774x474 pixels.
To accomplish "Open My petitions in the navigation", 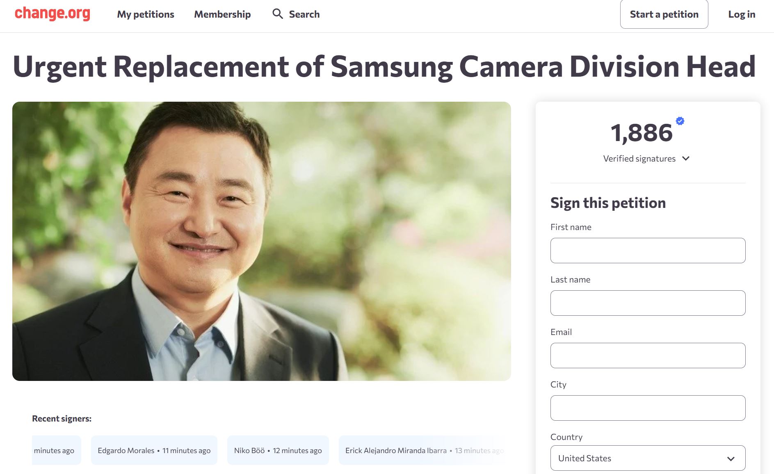I will click(x=146, y=14).
